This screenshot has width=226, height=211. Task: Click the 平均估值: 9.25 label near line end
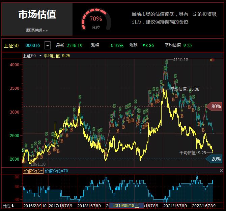coord(193,153)
